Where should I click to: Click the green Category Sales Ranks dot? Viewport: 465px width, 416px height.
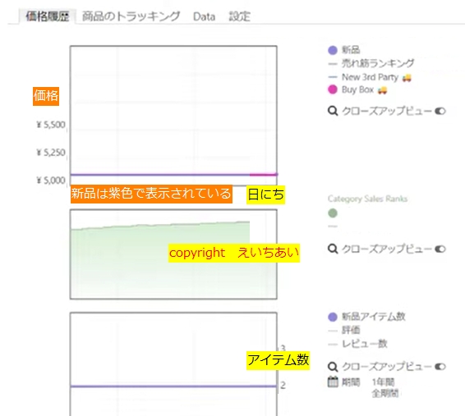(333, 213)
